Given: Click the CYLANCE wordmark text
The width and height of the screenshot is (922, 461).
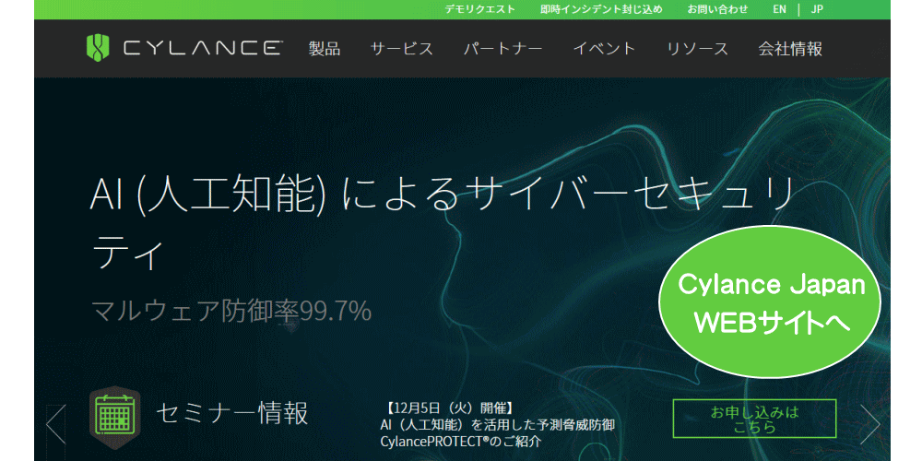Looking at the screenshot, I should click(202, 48).
